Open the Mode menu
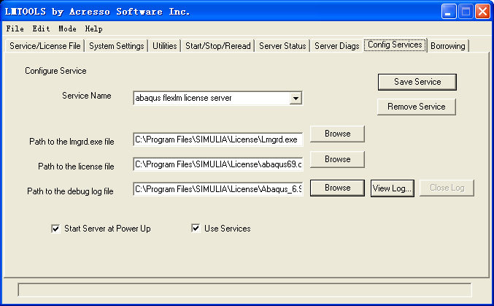The image size is (494, 306). [67, 28]
